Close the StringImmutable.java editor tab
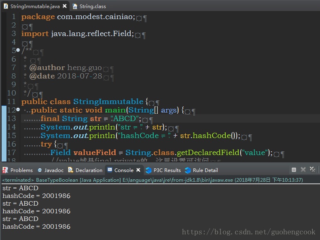Screen dimensions: 320x240 (x=65, y=6)
